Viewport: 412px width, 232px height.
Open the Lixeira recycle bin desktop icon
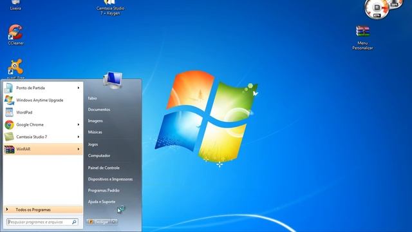tap(15, 5)
